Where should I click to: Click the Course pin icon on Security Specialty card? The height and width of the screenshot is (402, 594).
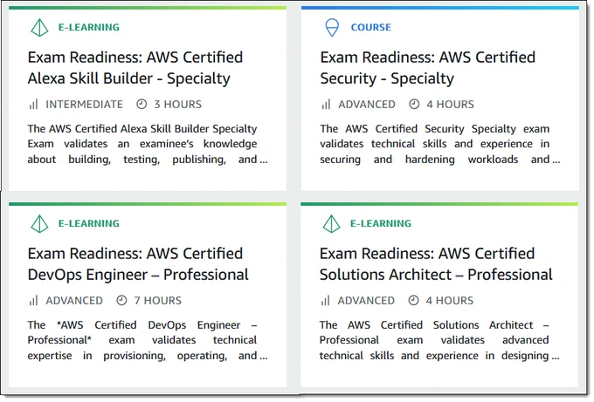[332, 28]
